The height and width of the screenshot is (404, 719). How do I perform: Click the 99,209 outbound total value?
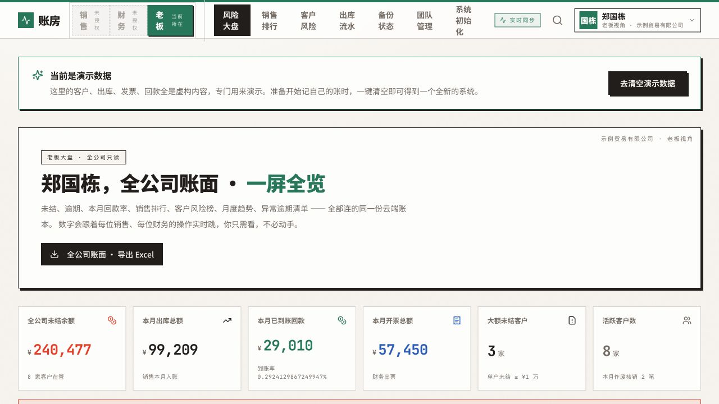tap(174, 350)
